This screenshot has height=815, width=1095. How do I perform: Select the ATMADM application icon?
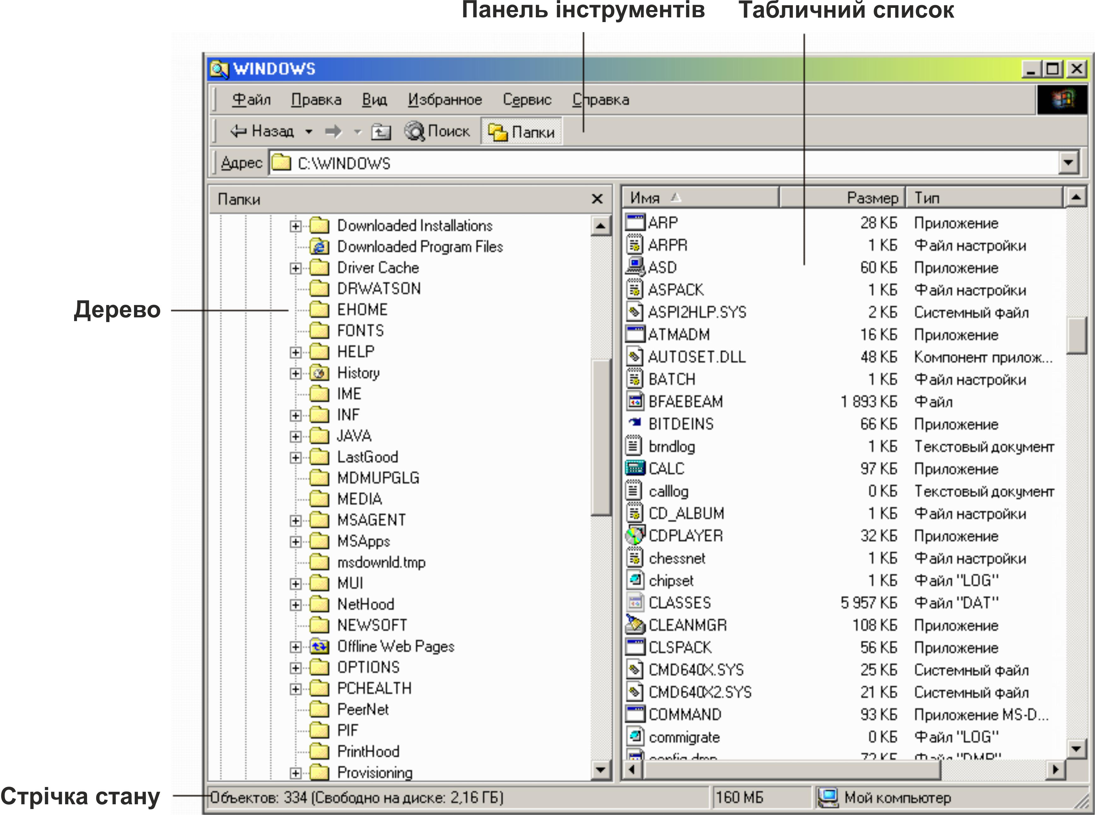635,334
